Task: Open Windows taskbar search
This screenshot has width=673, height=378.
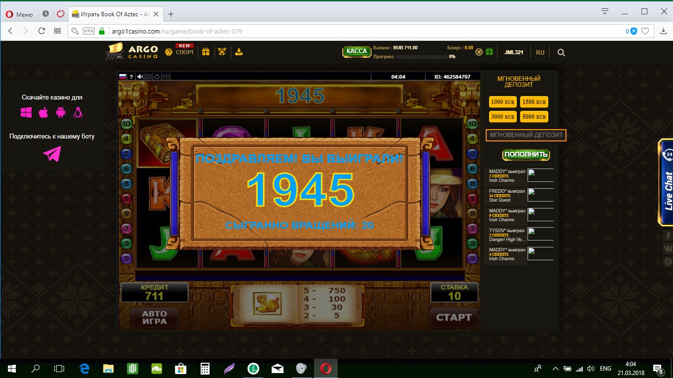Action: 35,368
